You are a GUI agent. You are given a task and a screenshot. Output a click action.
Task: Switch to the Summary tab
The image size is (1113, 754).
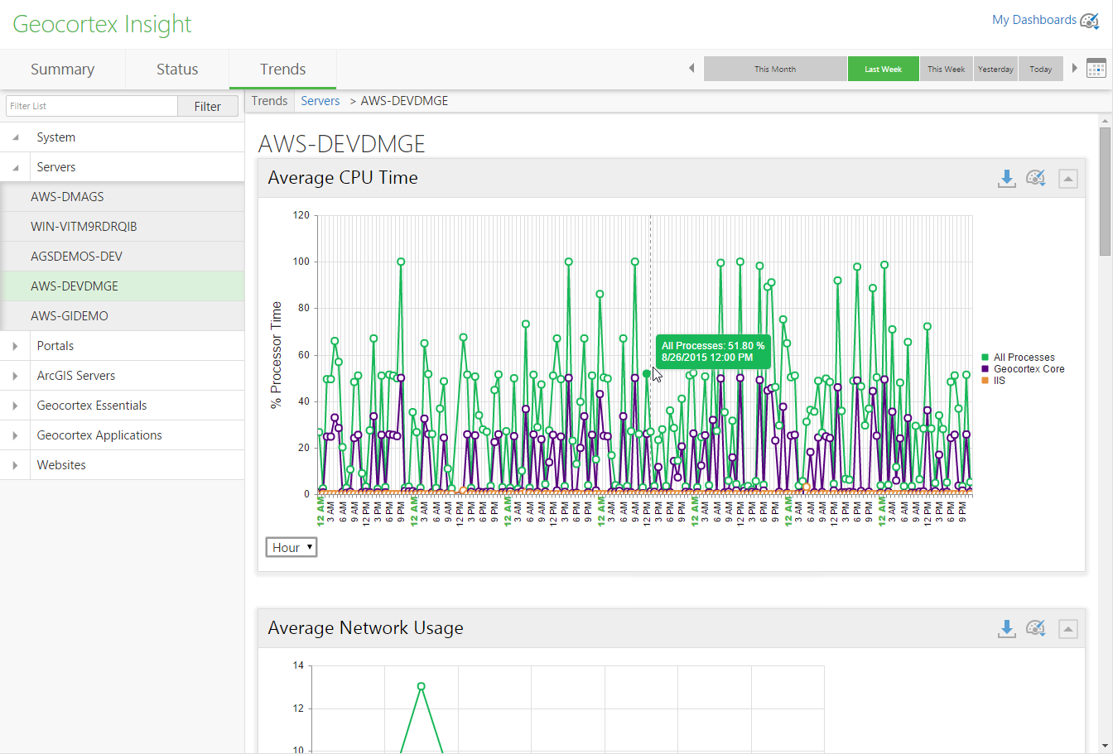pyautogui.click(x=63, y=70)
